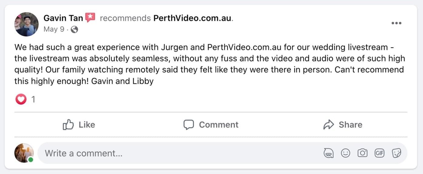
Task: Click your profile avatar beside comment box
Action: (x=24, y=153)
